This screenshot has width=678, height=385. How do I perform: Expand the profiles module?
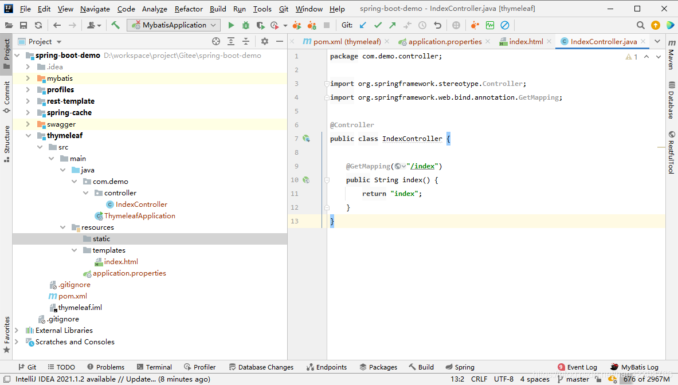point(28,89)
